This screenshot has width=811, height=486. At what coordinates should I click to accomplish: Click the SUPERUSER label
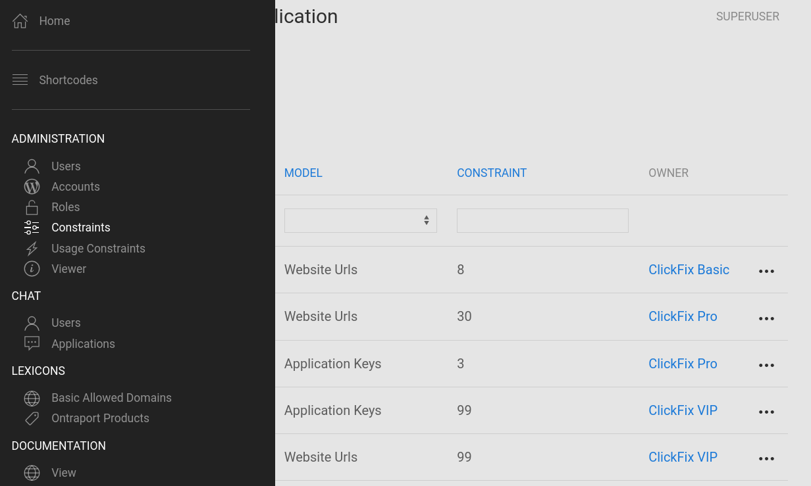coord(748,16)
